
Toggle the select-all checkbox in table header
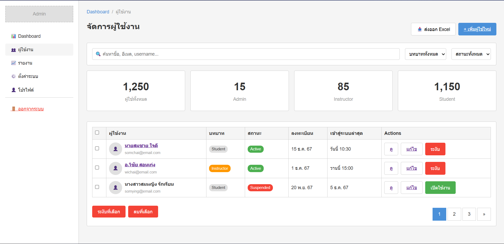[97, 132]
